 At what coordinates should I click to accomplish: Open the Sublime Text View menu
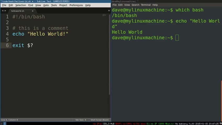(38, 5)
